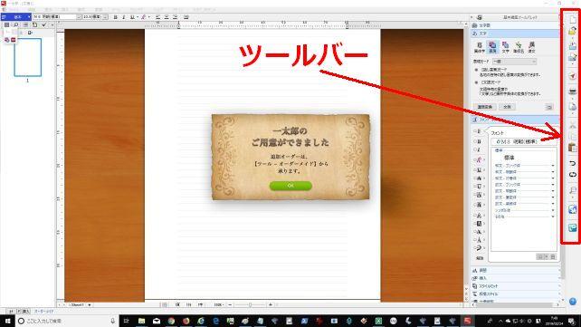
Task: Click the magnifier icon in the left panel toolbar
Action: 15,24
